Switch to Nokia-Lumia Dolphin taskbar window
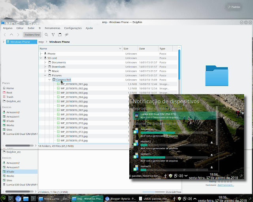 tap(54, 199)
